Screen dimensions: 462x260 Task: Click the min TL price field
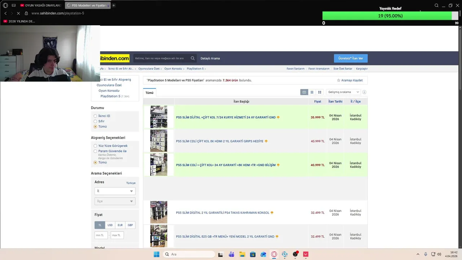101,235
